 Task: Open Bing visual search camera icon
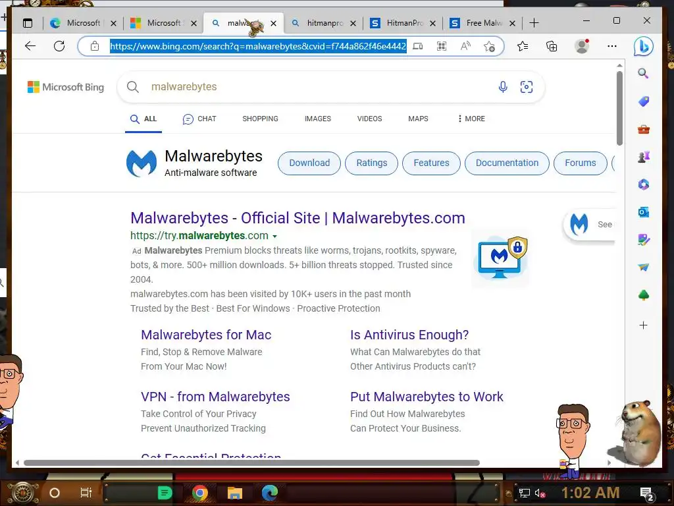(527, 87)
